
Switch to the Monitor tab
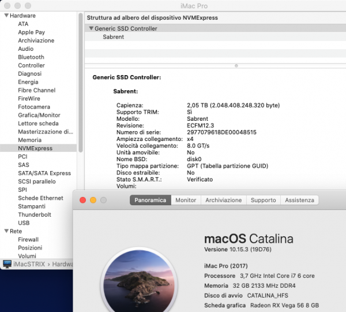coord(186,200)
